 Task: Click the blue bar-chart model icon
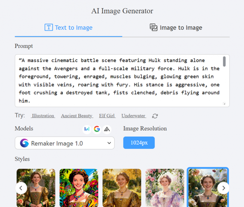(87, 129)
